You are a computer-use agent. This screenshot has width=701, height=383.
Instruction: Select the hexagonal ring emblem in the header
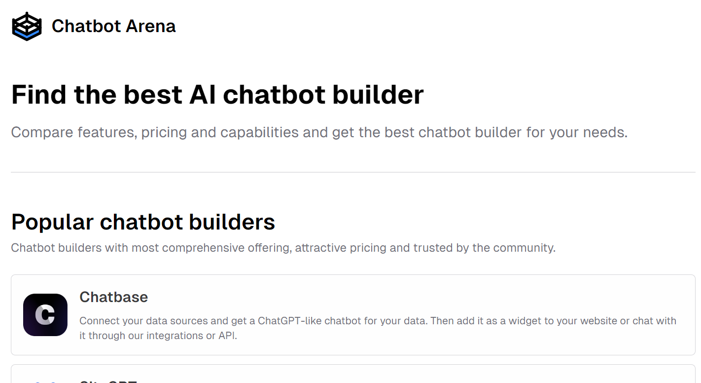point(27,26)
